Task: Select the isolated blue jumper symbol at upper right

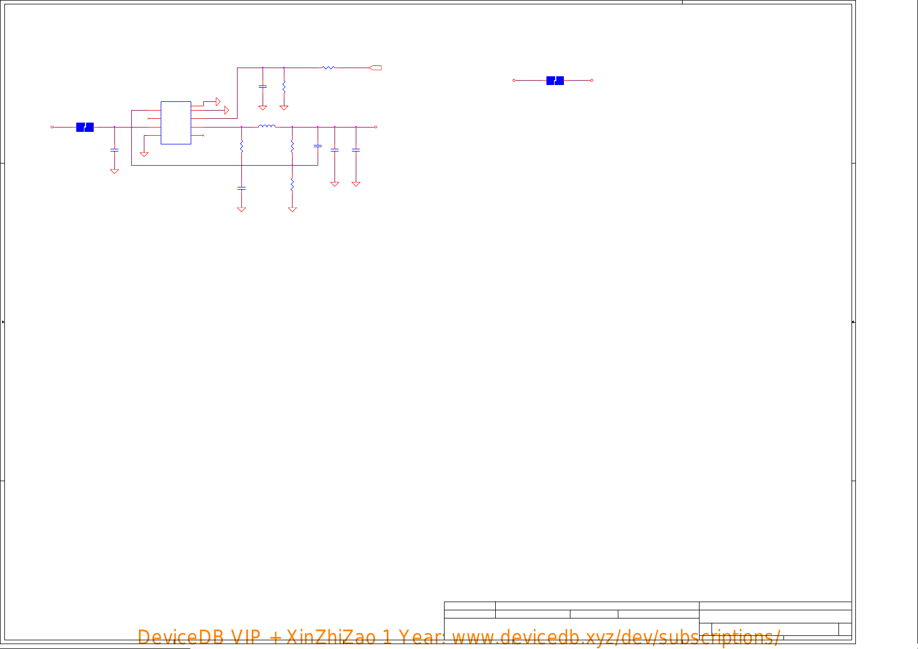Action: (x=555, y=81)
